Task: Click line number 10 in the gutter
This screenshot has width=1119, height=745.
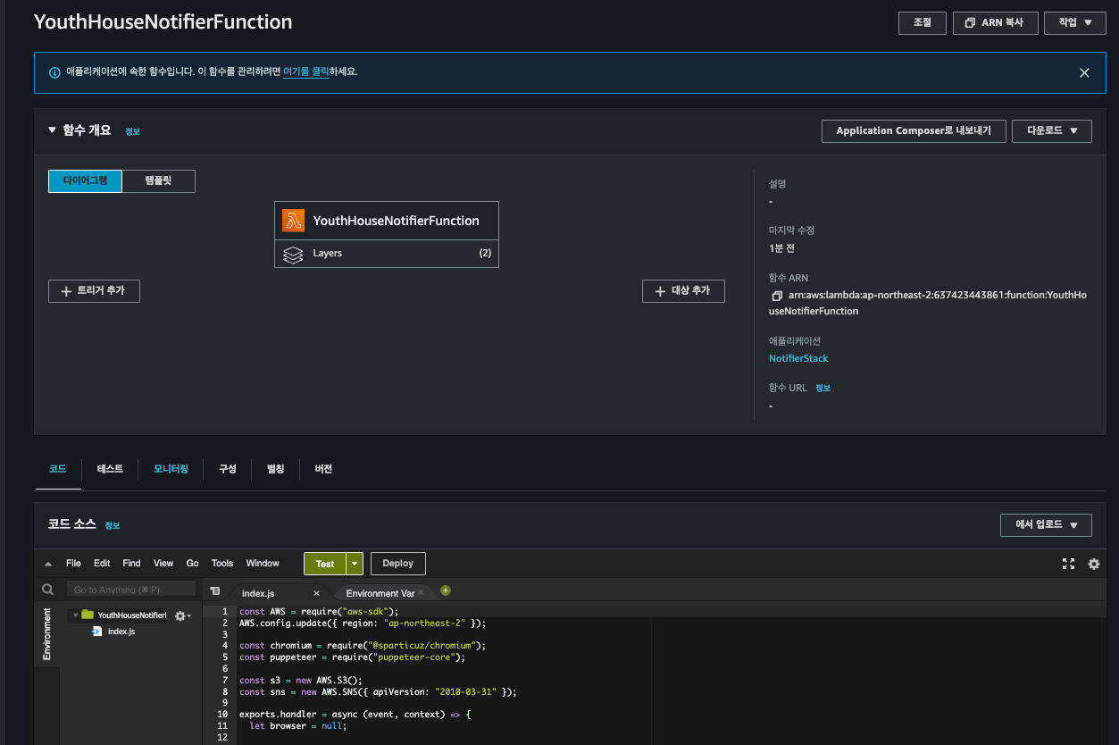Action: 222,715
